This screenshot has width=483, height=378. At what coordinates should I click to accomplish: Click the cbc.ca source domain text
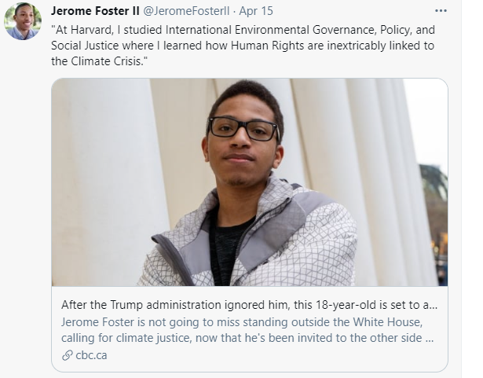pos(93,355)
